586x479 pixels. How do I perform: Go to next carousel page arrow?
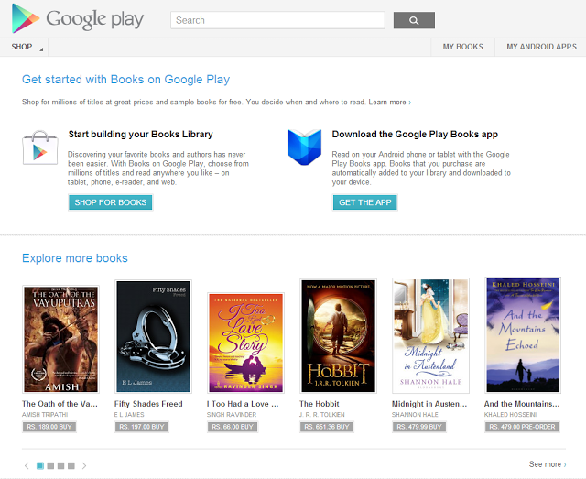[x=84, y=465]
